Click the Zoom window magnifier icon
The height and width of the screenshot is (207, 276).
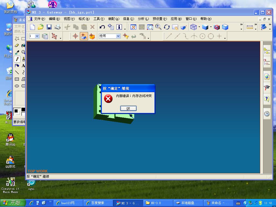(x=150, y=27)
